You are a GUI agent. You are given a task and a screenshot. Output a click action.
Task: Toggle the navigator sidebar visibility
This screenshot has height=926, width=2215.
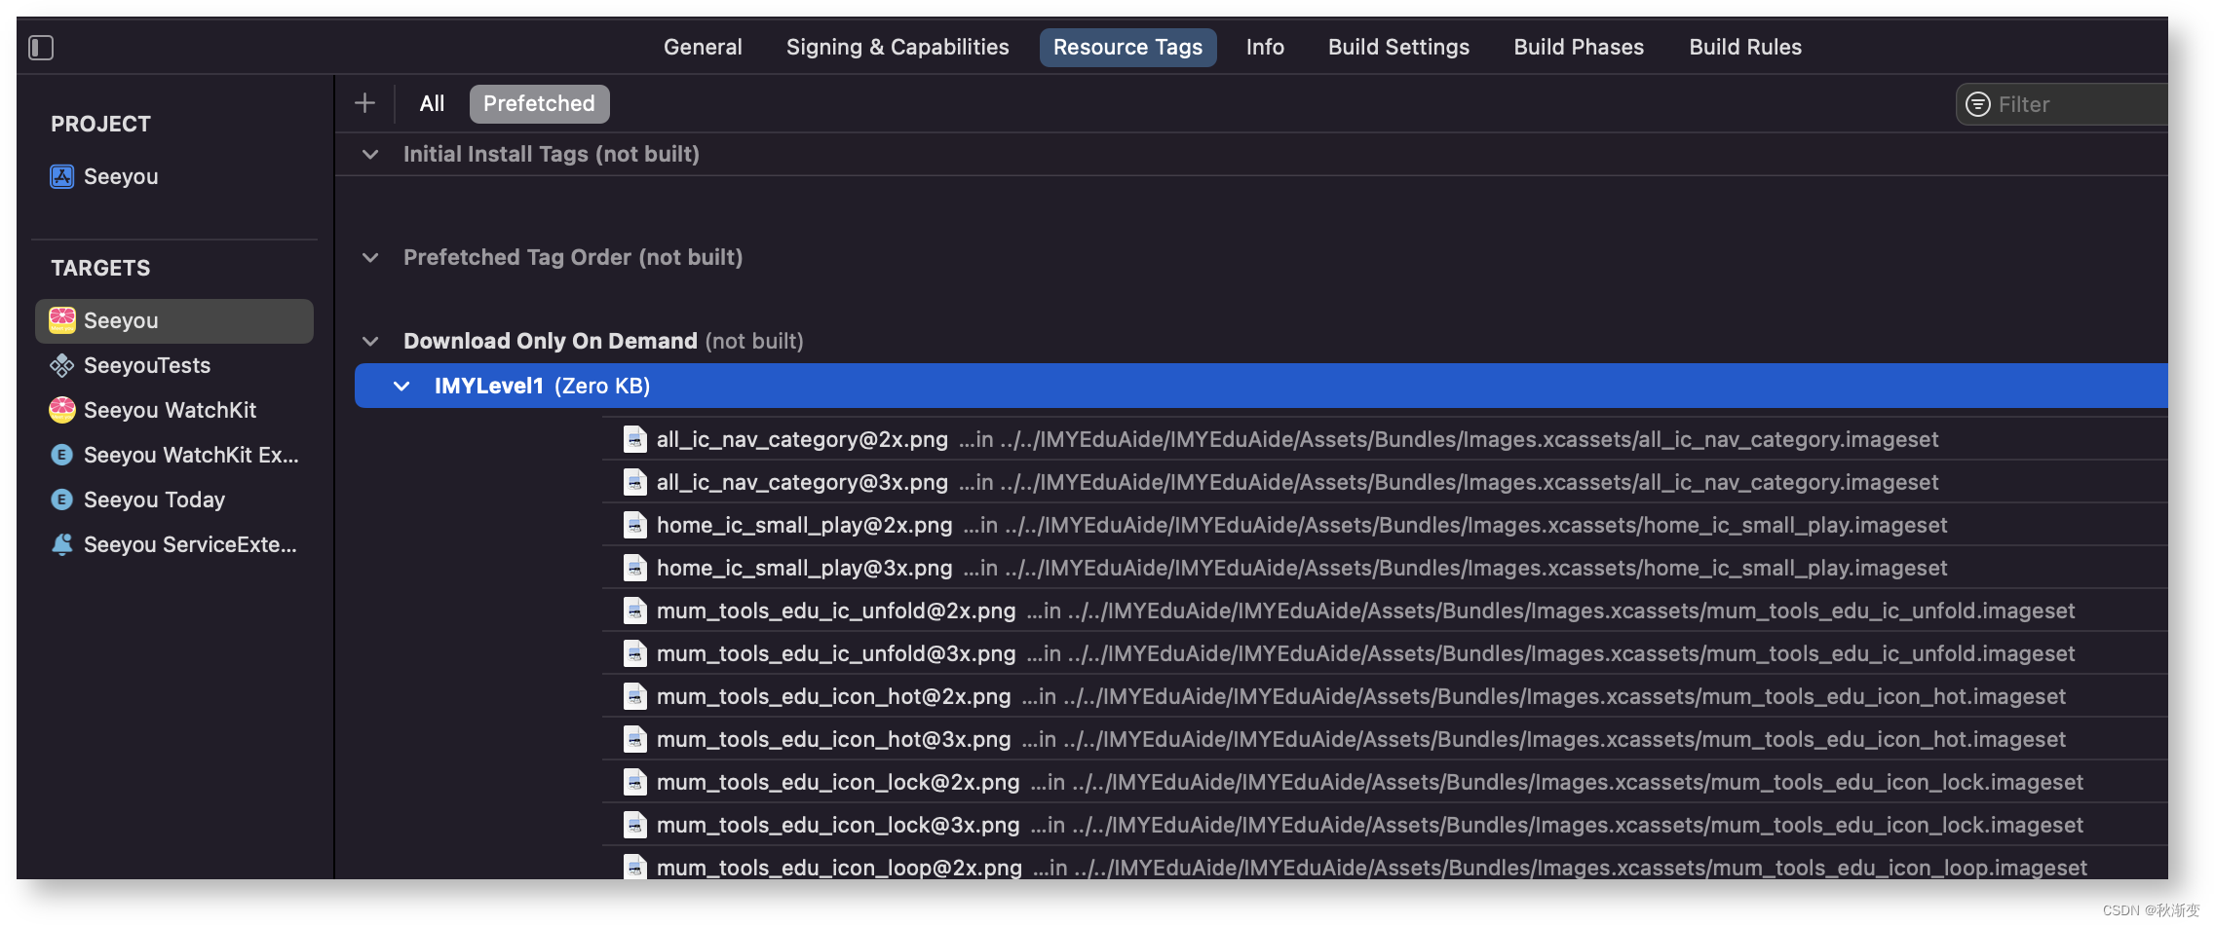40,47
